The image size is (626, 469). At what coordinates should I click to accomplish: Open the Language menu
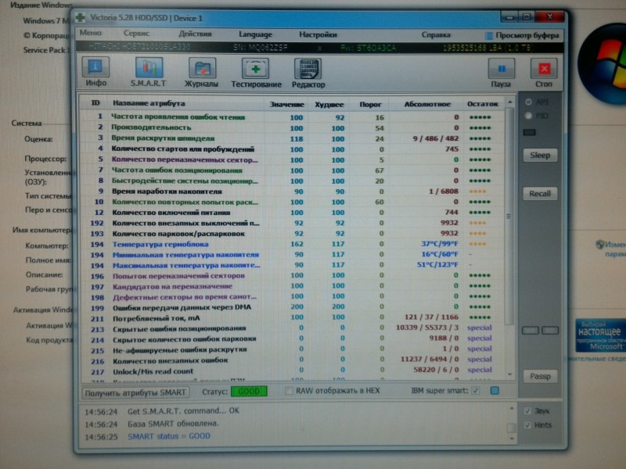pyautogui.click(x=255, y=34)
